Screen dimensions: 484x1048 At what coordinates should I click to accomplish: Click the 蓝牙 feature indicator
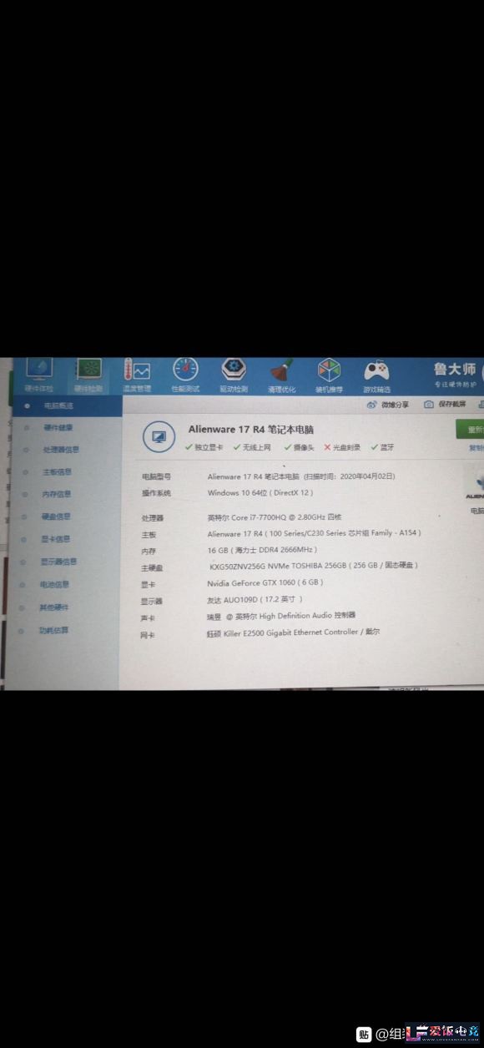click(383, 447)
